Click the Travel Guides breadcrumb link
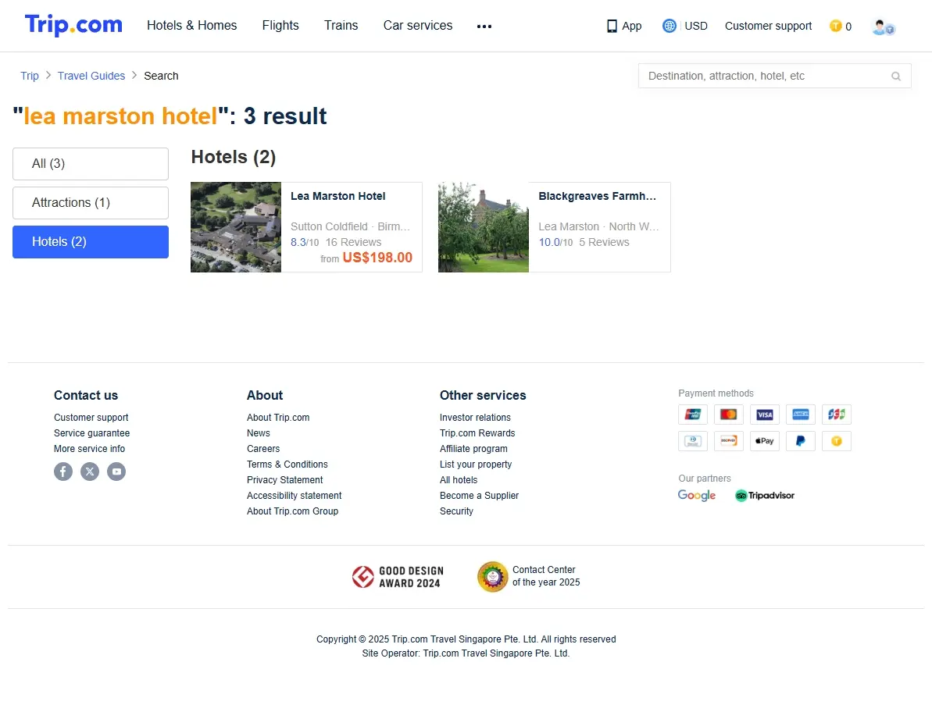 91,76
